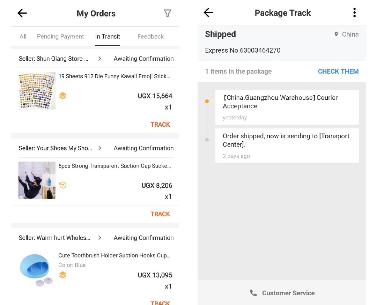
Task: Tap the refresh icon on suction cup order
Action: [x=62, y=185]
